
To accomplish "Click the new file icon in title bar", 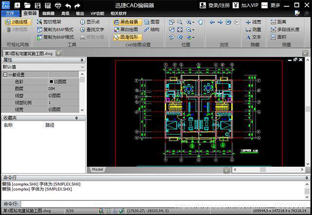I will click(18, 5).
